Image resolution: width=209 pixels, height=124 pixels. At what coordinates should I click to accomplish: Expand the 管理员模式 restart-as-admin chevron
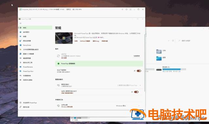140,85
